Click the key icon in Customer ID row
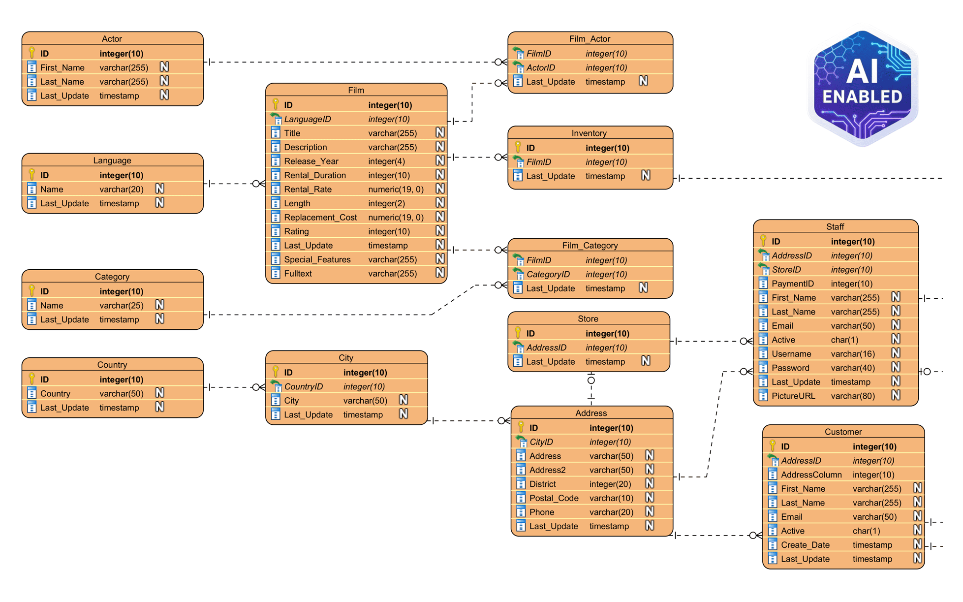This screenshot has height=602, width=963. point(773,446)
